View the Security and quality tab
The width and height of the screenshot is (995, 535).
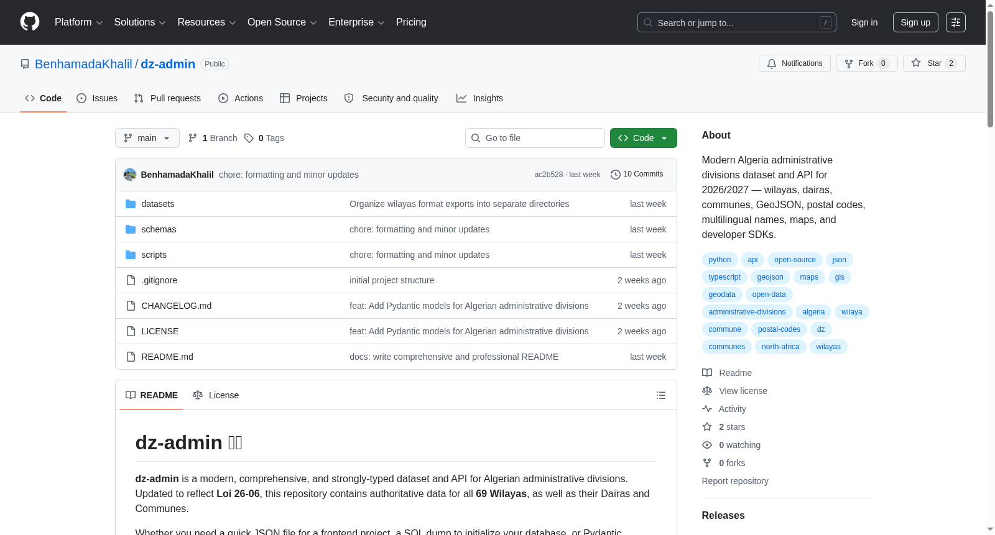coord(391,98)
